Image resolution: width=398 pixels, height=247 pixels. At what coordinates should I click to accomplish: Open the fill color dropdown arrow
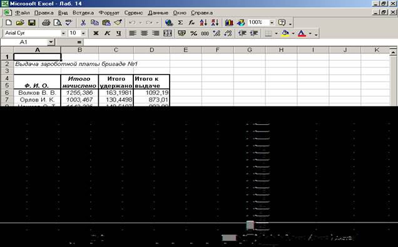point(293,33)
